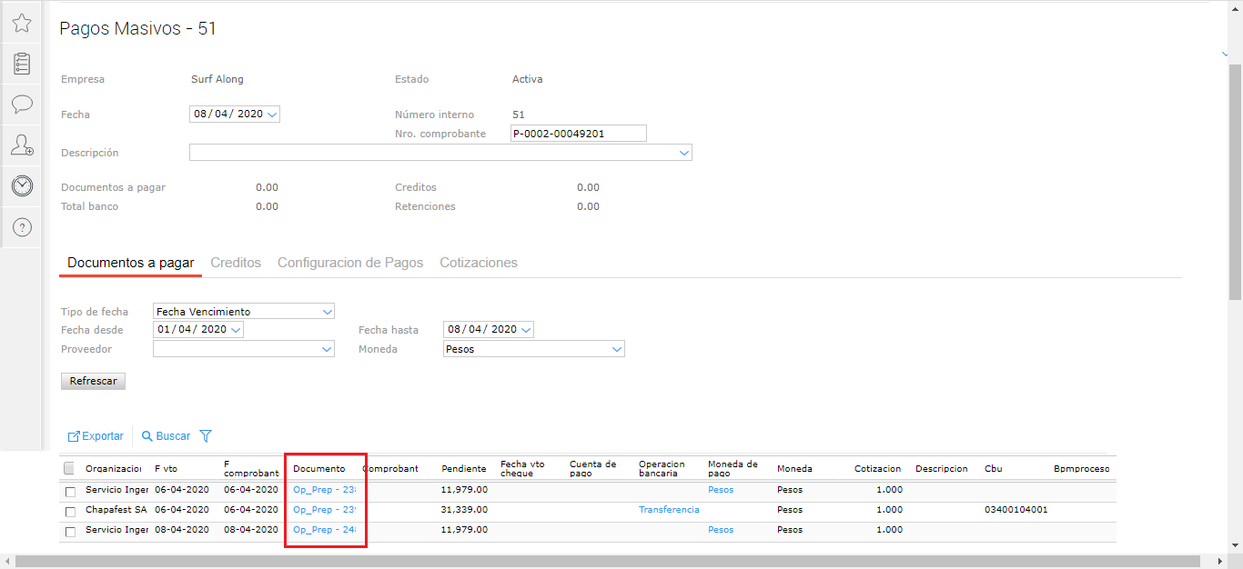The height and width of the screenshot is (569, 1243).
Task: Check the row with F vto 08-04-2020
Action: point(71,531)
